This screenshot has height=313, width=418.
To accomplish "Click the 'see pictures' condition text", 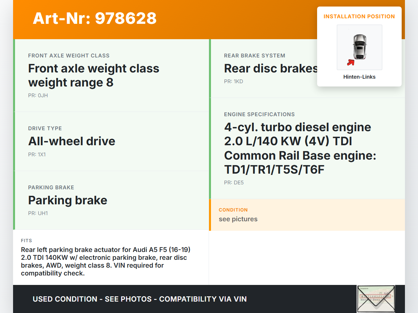I will [x=238, y=219].
